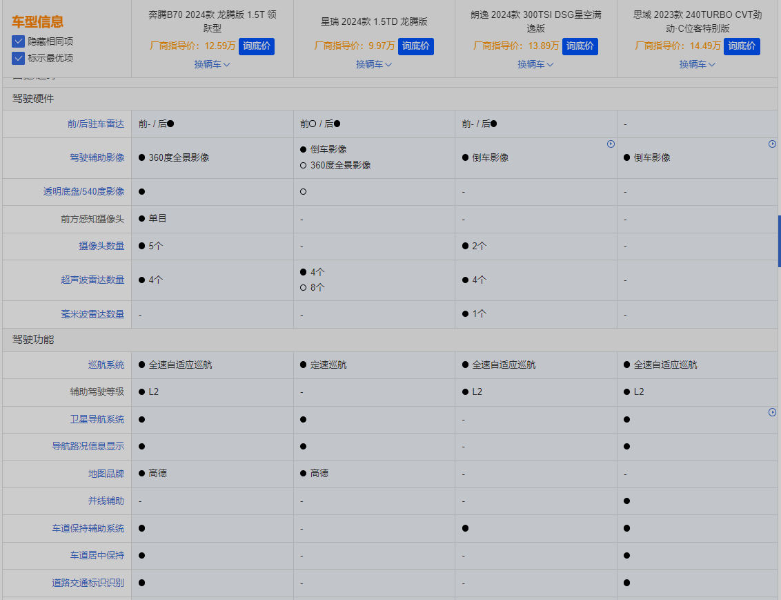Click 全速自适应巡航 in the 思域 column
The image size is (781, 600).
[666, 365]
